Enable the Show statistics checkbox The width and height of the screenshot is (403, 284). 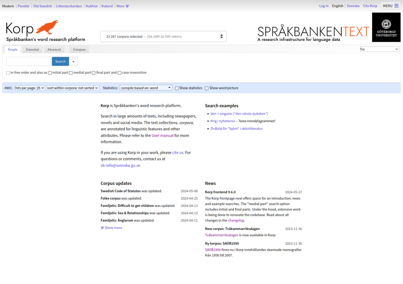pos(177,88)
